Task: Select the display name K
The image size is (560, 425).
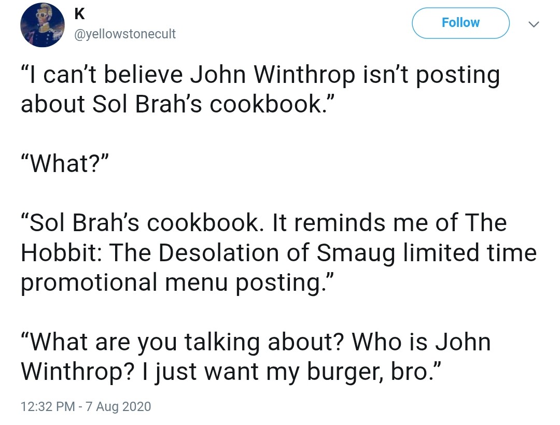Action: click(80, 15)
